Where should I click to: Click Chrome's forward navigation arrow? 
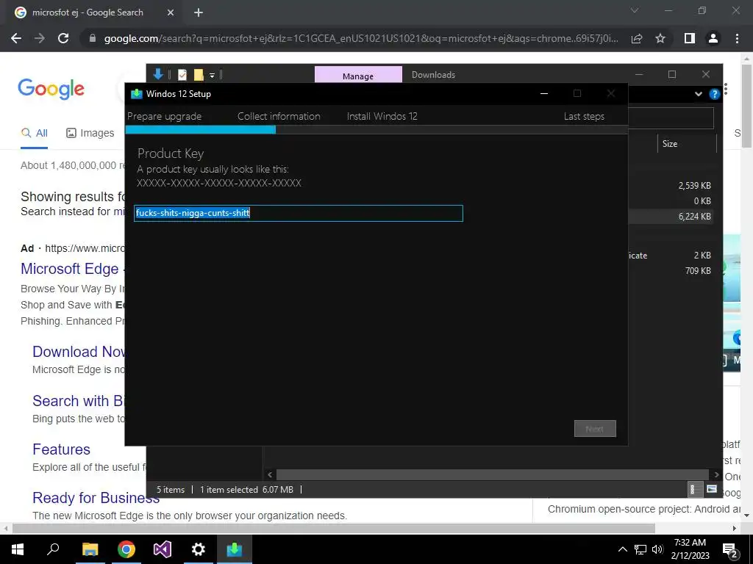[x=40, y=38]
